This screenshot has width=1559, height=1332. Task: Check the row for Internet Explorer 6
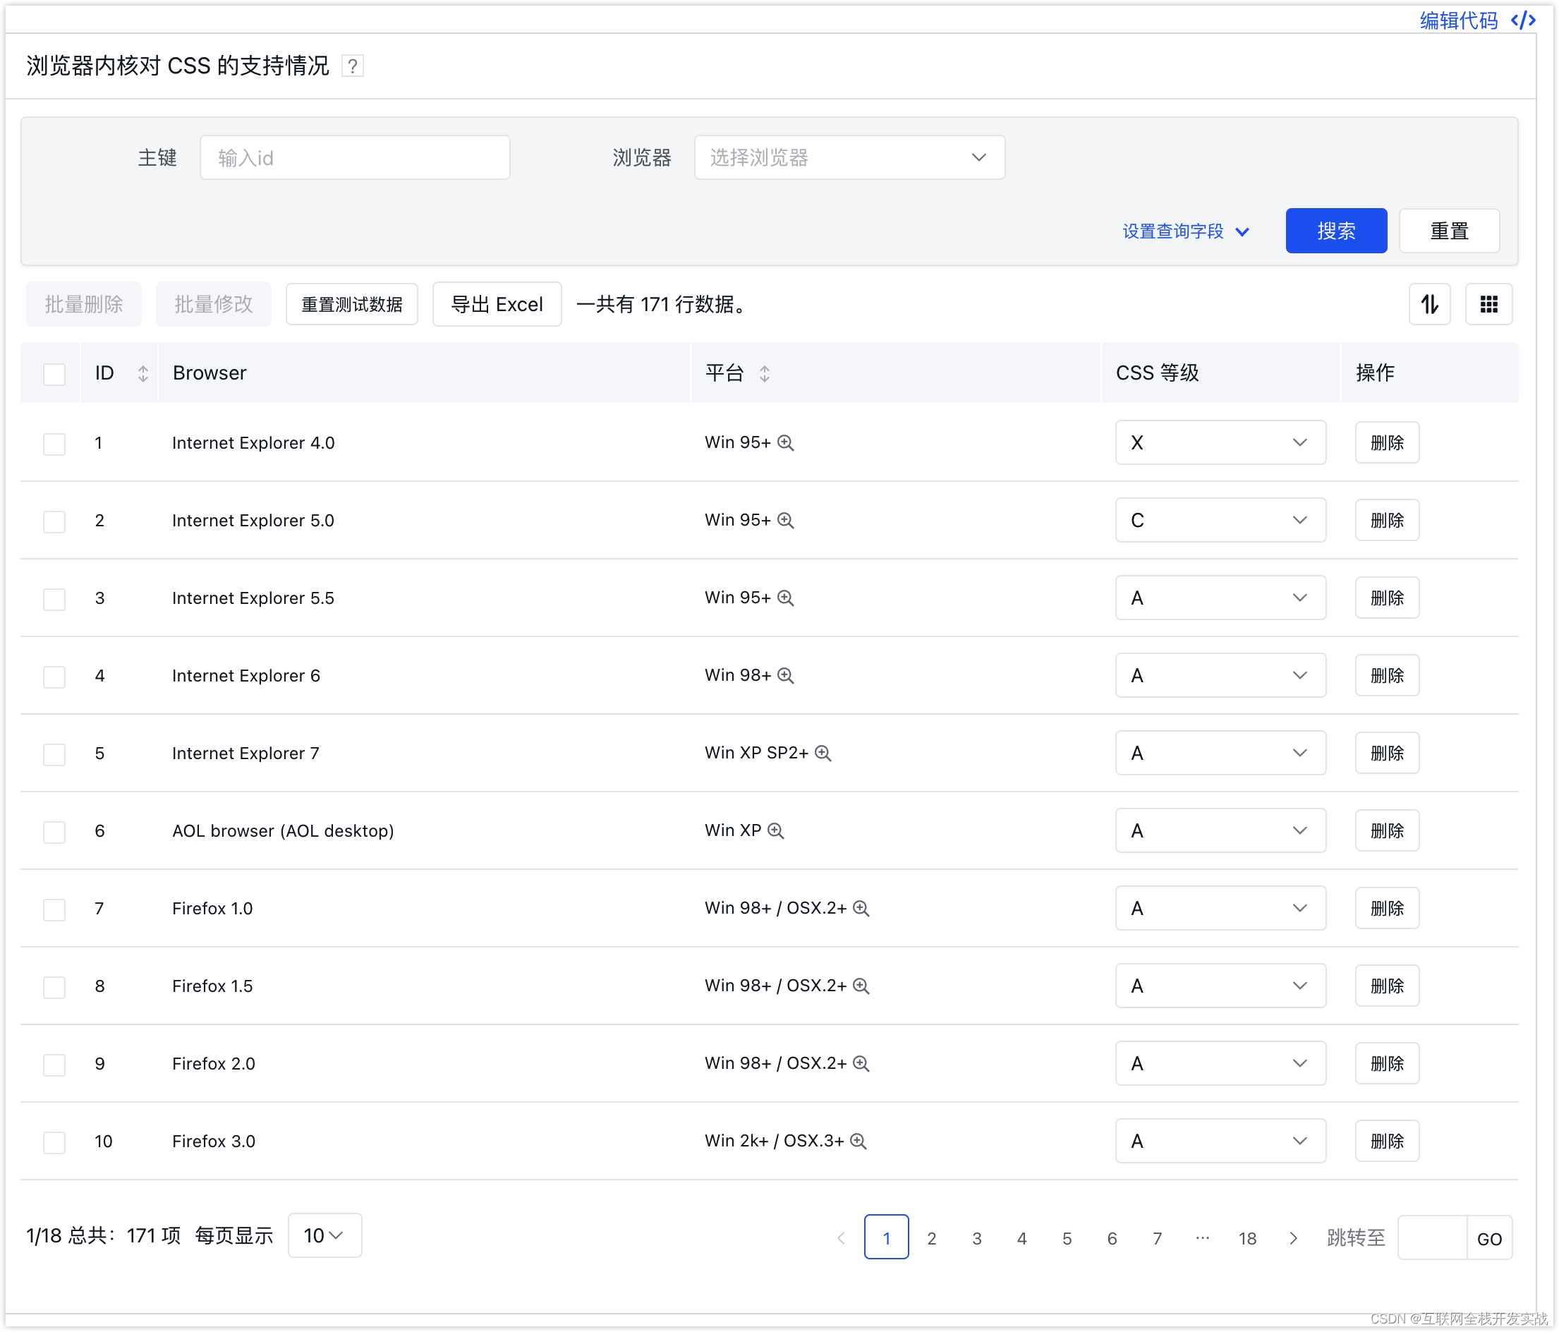pyautogui.click(x=54, y=677)
